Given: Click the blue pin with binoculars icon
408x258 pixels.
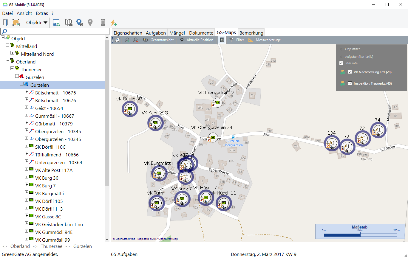Looking at the screenshot, I should pos(79,22).
